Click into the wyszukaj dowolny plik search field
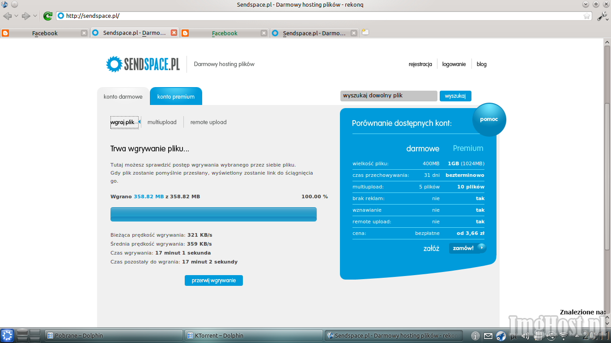Screen dimensions: 611x343 389,96
